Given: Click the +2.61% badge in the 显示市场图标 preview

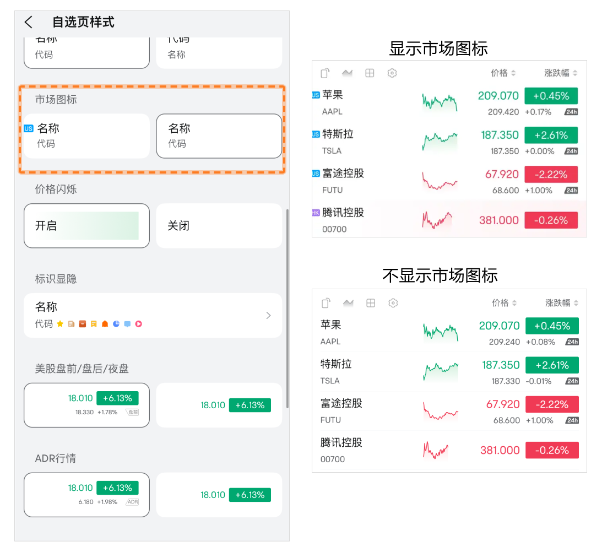Looking at the screenshot, I should [551, 135].
